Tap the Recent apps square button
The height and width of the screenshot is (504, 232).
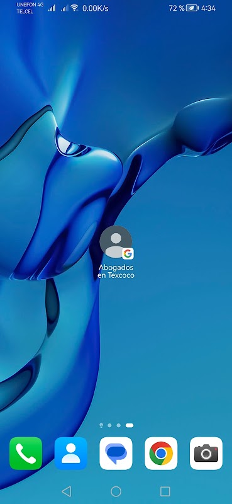pos(165,491)
